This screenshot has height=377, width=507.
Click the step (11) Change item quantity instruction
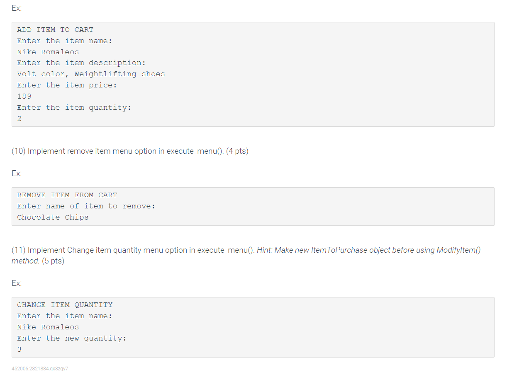(x=246, y=256)
